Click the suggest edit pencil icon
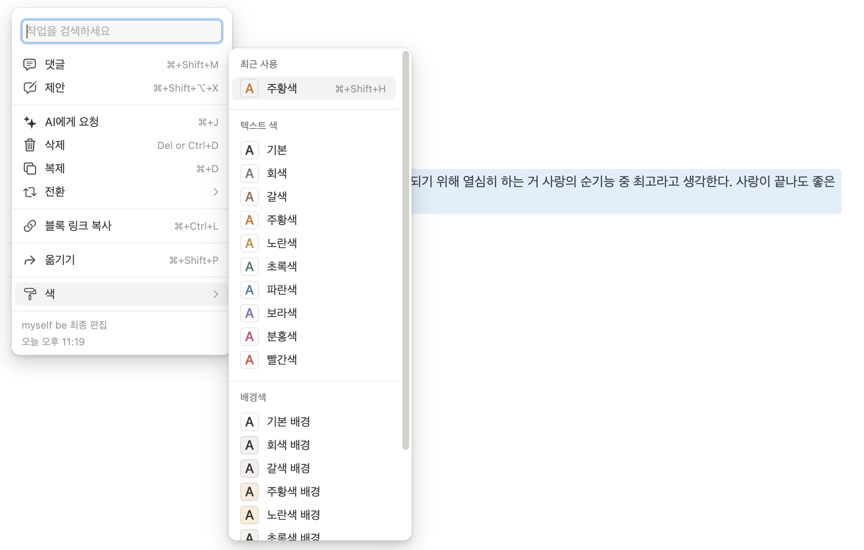The height and width of the screenshot is (550, 864). pyautogui.click(x=30, y=88)
